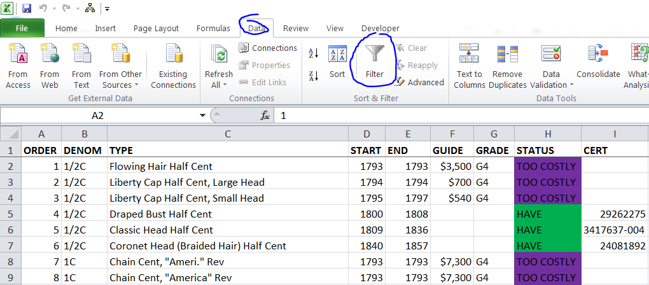This screenshot has width=649, height=285.
Task: Click the Name Box showing A2
Action: pyautogui.click(x=97, y=116)
